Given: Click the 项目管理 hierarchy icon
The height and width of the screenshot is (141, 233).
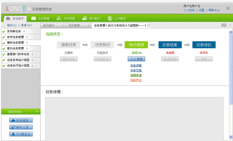Looking at the screenshot, I should tap(59, 19).
